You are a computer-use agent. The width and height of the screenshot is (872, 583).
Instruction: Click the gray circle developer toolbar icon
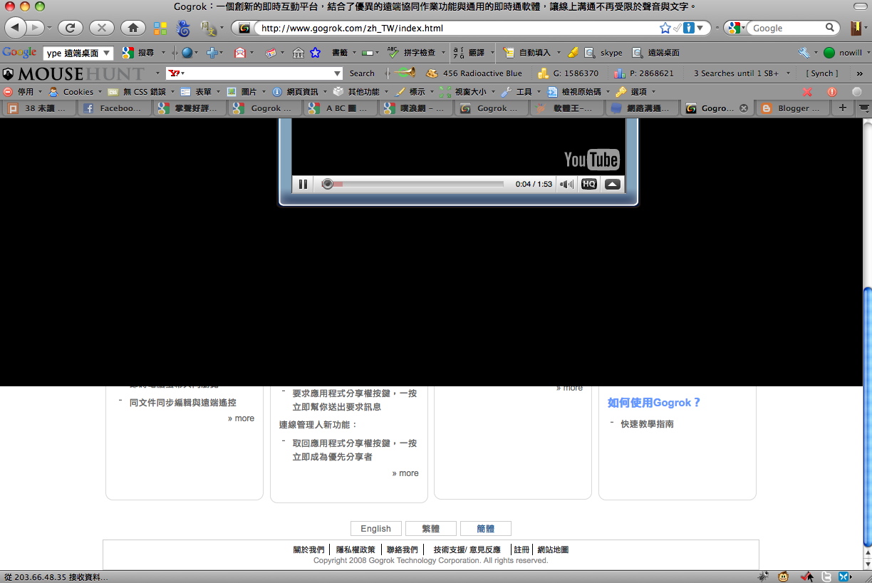857,92
